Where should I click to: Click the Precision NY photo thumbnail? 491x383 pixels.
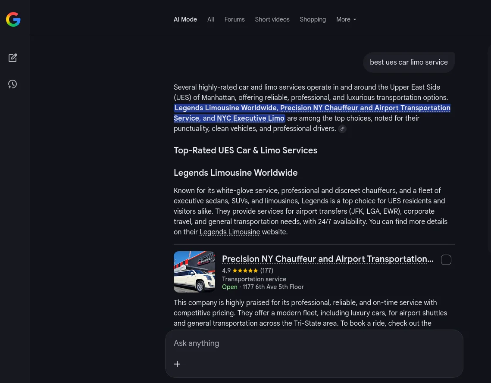(x=194, y=272)
